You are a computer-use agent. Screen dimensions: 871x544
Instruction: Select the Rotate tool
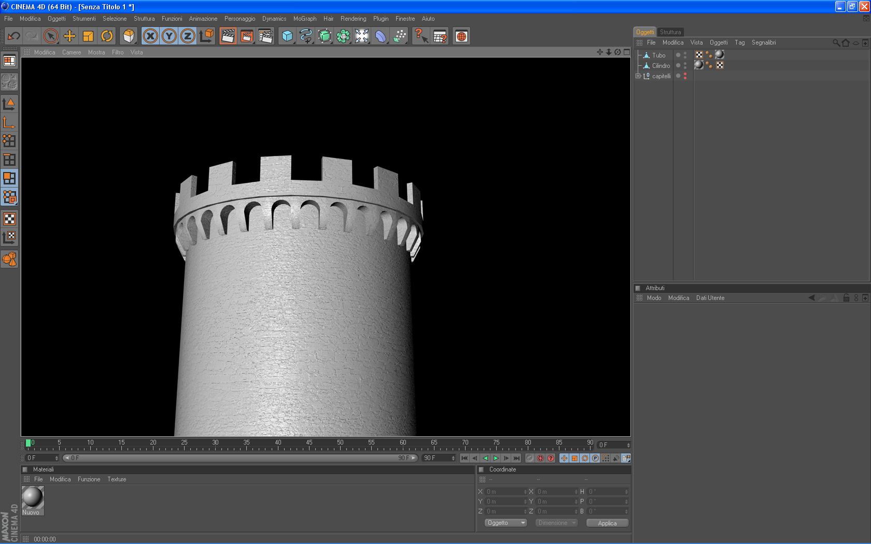click(107, 36)
